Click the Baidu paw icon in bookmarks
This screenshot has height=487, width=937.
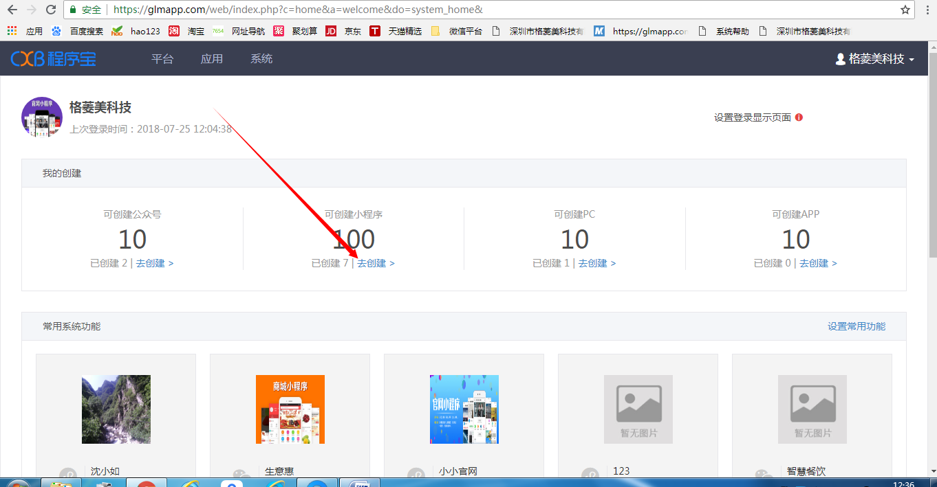coord(56,31)
